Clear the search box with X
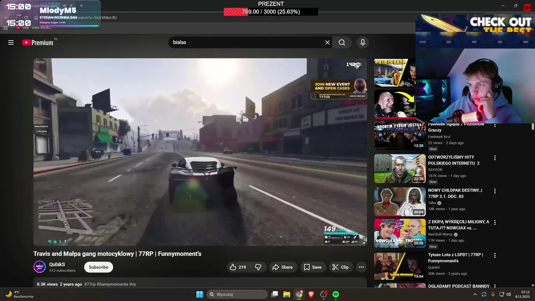This screenshot has height=301, width=535. [327, 42]
